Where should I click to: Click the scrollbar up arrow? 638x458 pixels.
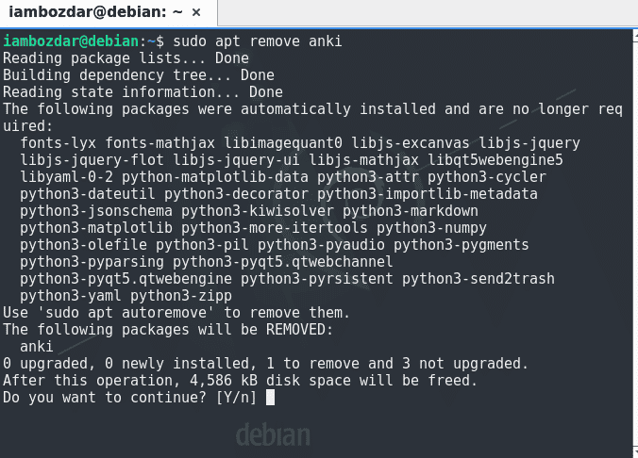[635, 36]
